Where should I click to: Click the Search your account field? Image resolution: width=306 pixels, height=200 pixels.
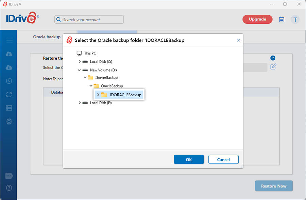(89, 19)
